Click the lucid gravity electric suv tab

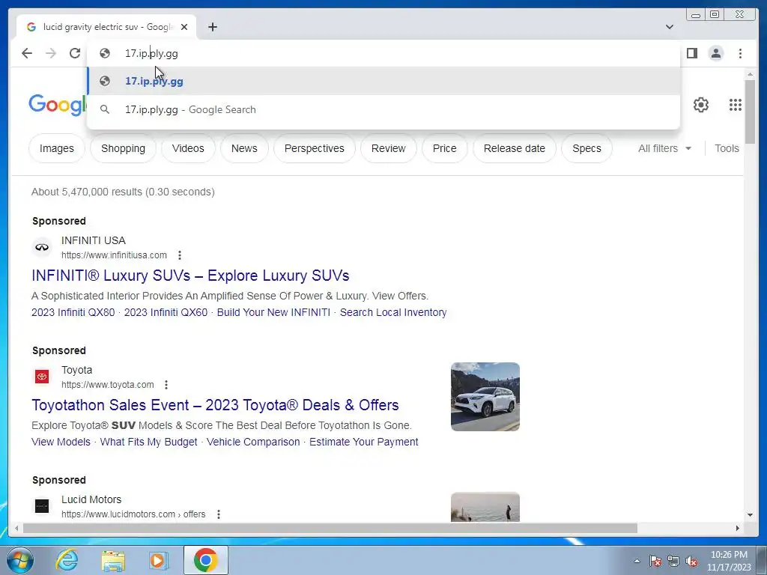[106, 27]
